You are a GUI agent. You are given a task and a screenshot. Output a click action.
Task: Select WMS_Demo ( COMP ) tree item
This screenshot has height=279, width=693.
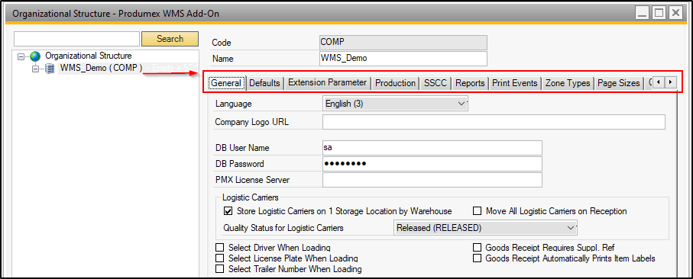point(101,68)
